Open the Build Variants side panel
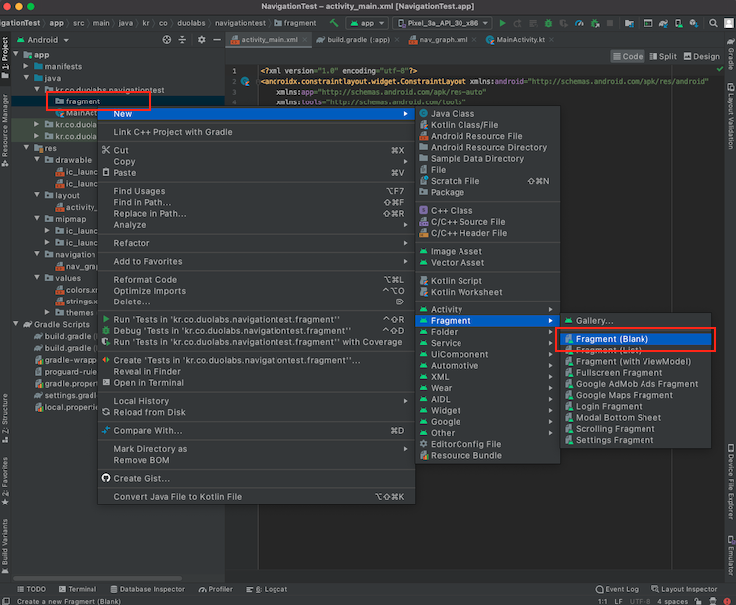 coord(5,546)
